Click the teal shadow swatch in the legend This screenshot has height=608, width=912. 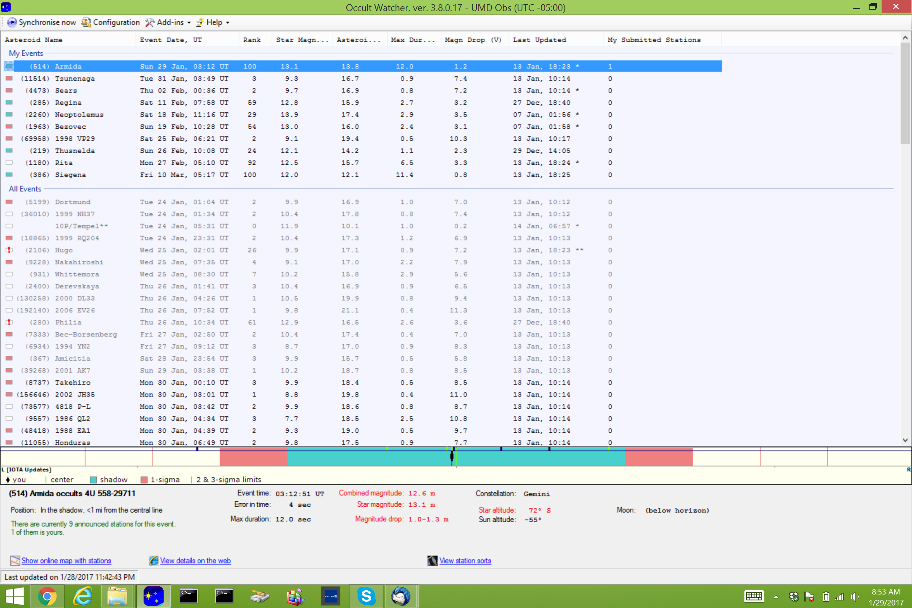[x=94, y=480]
